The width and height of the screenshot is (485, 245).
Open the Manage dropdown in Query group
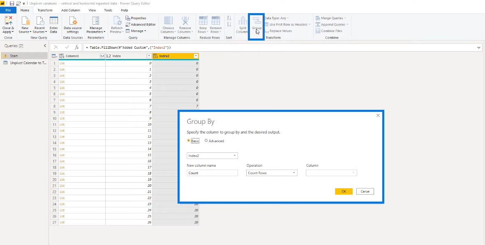click(x=136, y=31)
